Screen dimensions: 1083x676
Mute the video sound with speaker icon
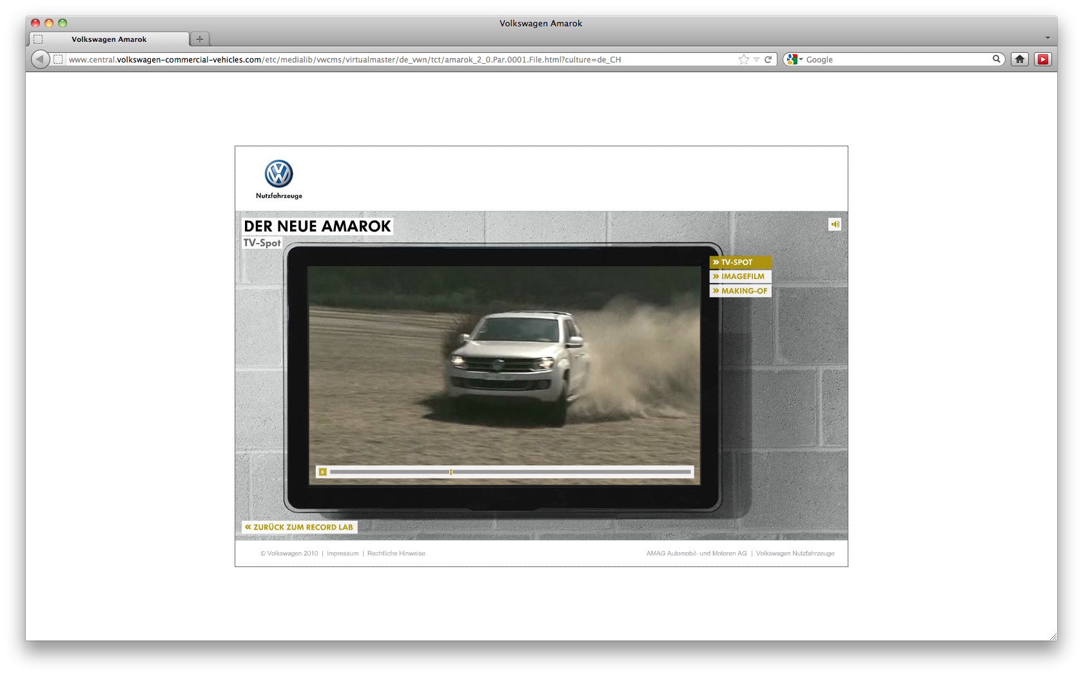click(x=835, y=224)
